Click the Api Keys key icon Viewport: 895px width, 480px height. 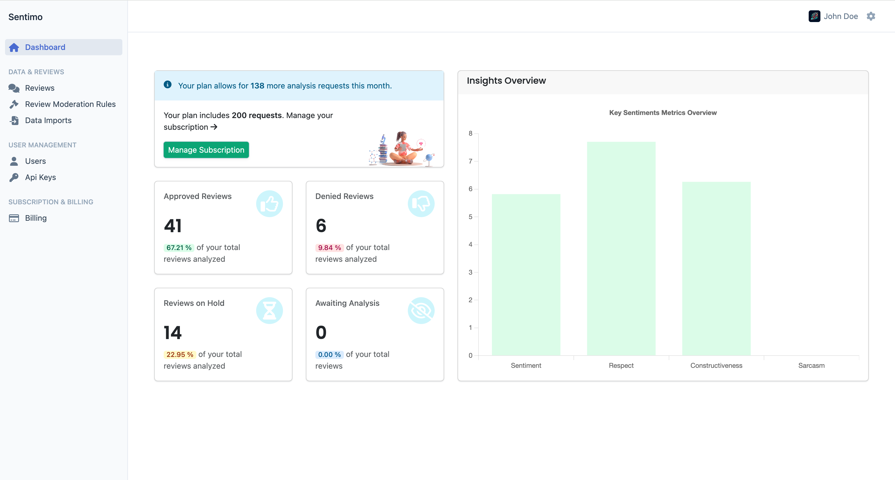14,177
